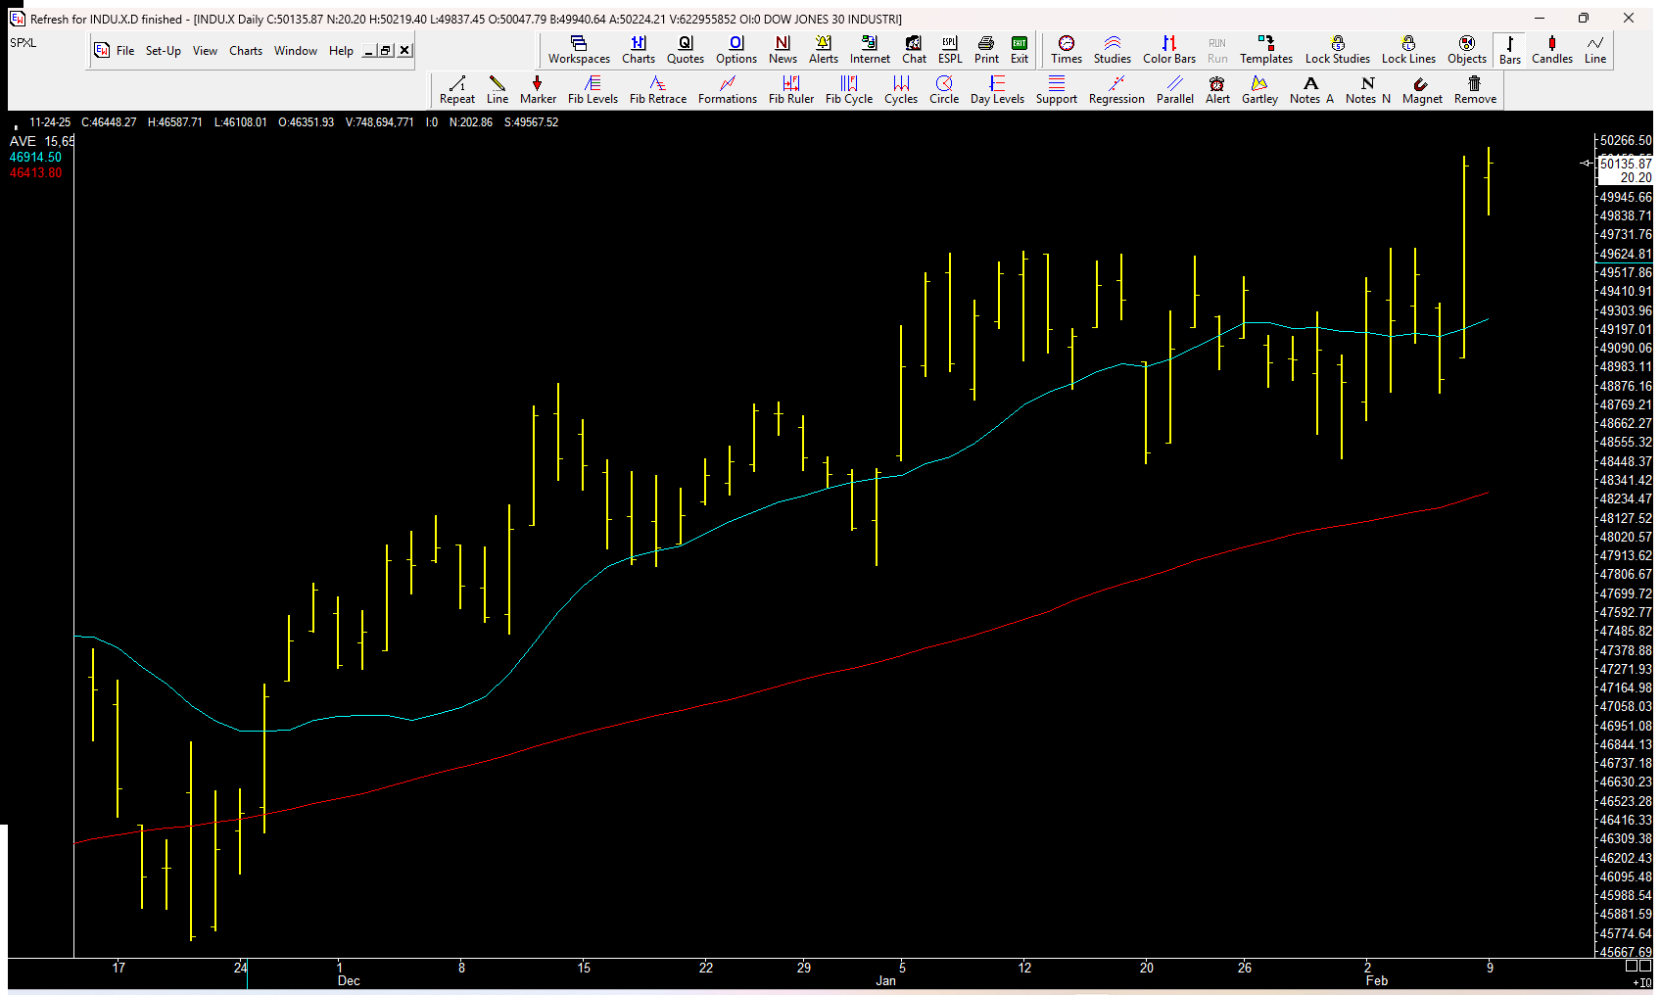The image size is (1661, 995).
Task: Click the Print button
Action: (986, 49)
